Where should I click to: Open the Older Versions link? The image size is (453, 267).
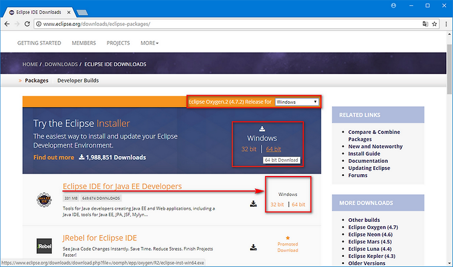tap(367, 263)
